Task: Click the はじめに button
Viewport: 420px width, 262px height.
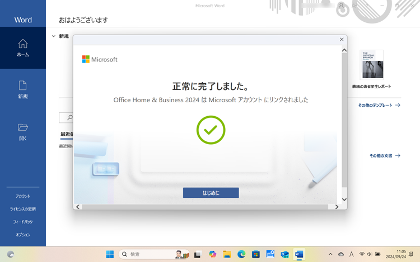Action: pyautogui.click(x=211, y=193)
